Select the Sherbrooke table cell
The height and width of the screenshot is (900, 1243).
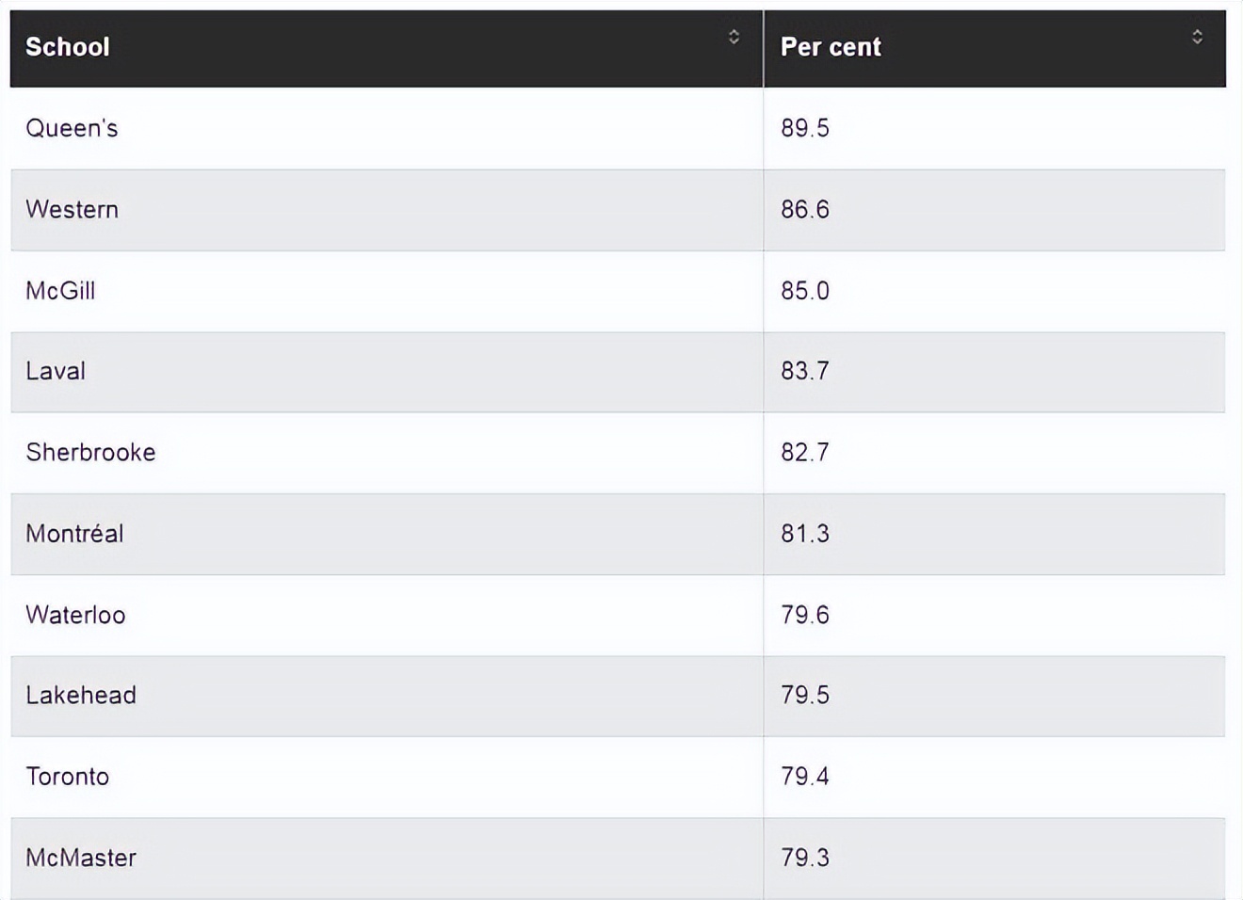(x=90, y=452)
